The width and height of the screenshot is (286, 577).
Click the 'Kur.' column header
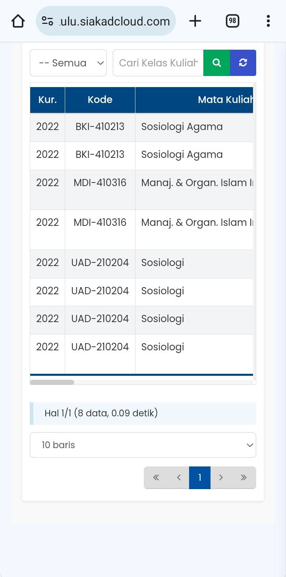(x=47, y=100)
